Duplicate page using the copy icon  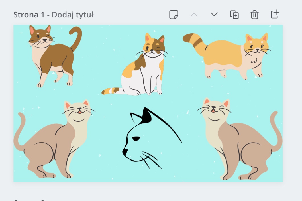234,15
